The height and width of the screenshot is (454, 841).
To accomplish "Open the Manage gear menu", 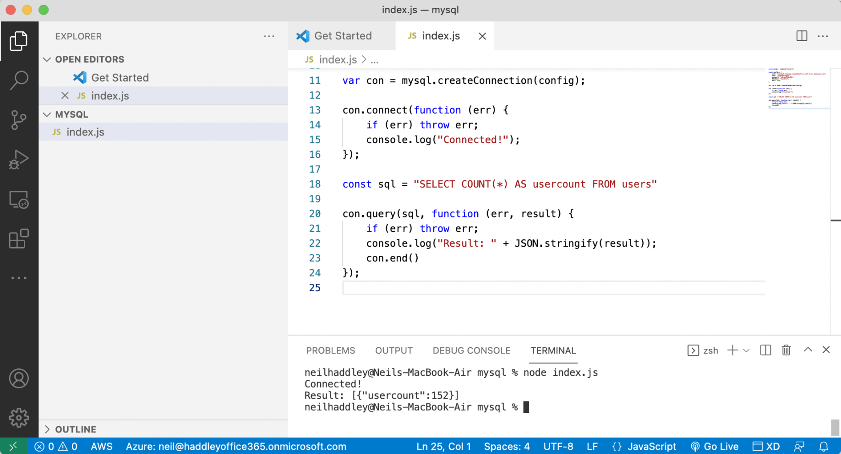I will pyautogui.click(x=19, y=417).
